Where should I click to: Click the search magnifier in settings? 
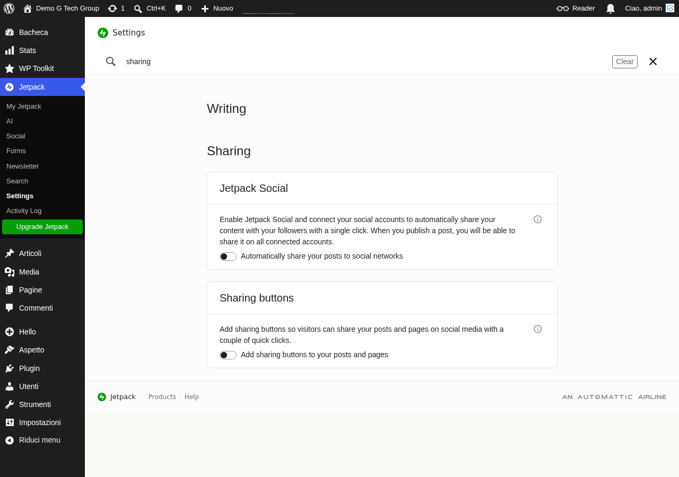[111, 61]
